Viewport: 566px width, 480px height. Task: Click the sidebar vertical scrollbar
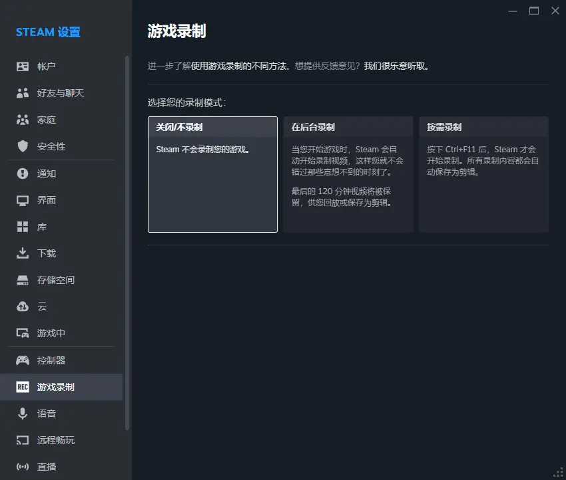(127, 243)
